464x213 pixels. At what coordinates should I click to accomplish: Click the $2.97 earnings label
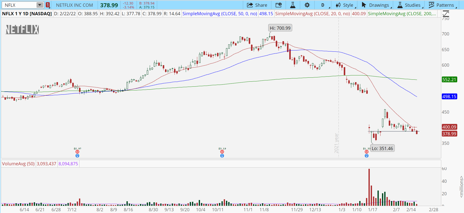(x=77, y=149)
